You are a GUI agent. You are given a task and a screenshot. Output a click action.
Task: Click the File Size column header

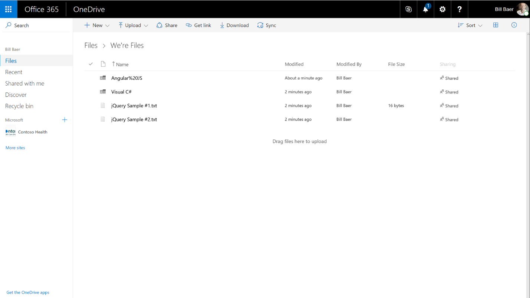click(396, 64)
